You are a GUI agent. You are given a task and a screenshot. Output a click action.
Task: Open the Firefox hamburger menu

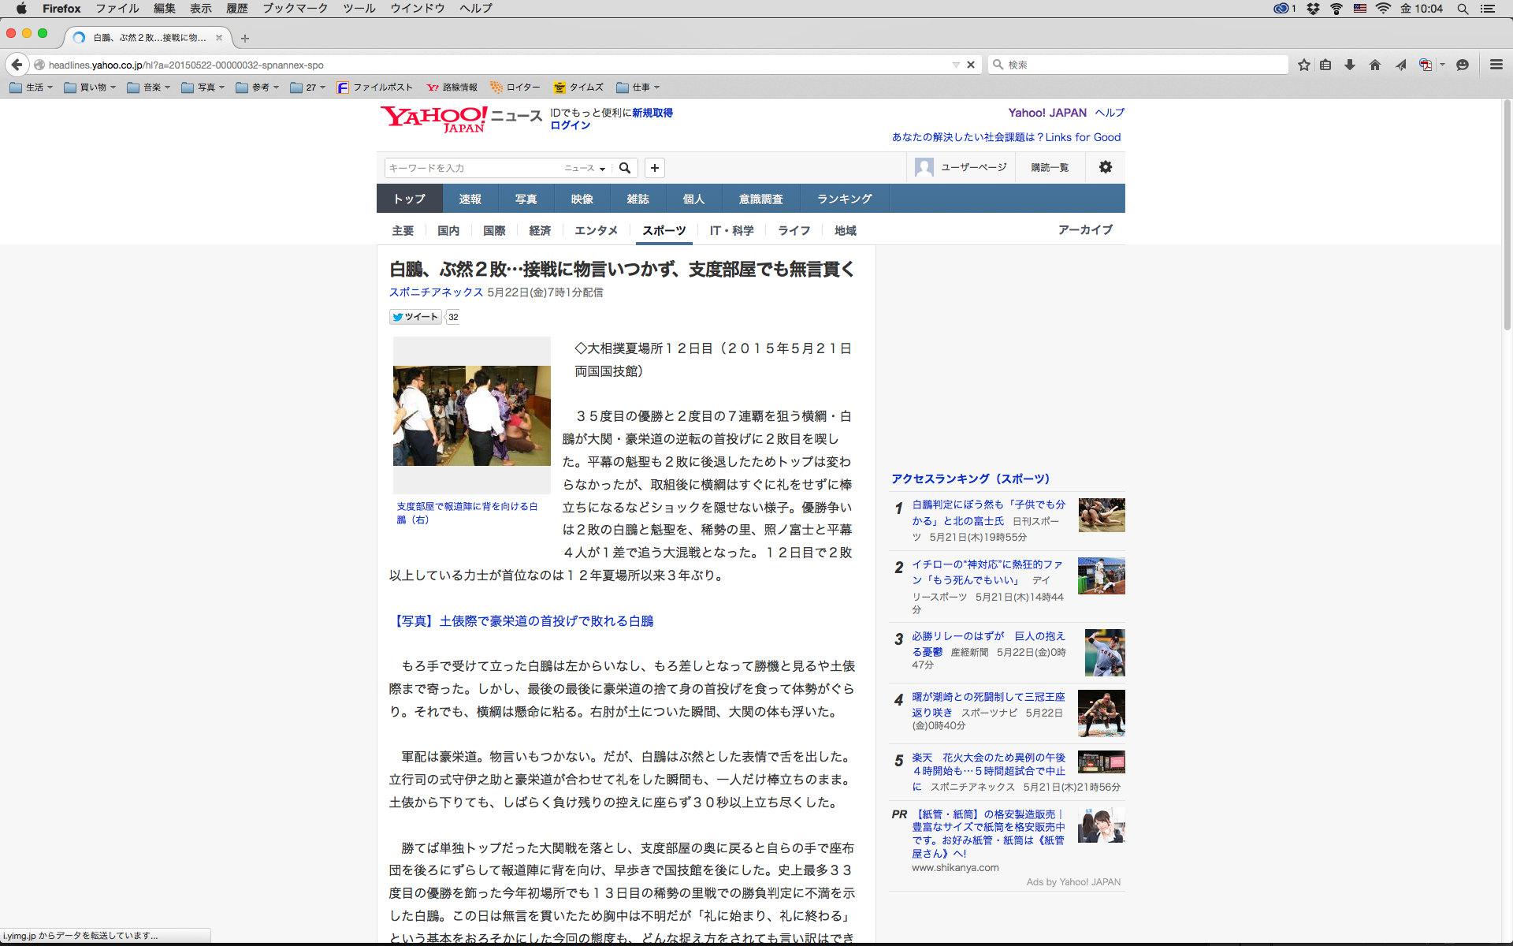pos(1496,65)
